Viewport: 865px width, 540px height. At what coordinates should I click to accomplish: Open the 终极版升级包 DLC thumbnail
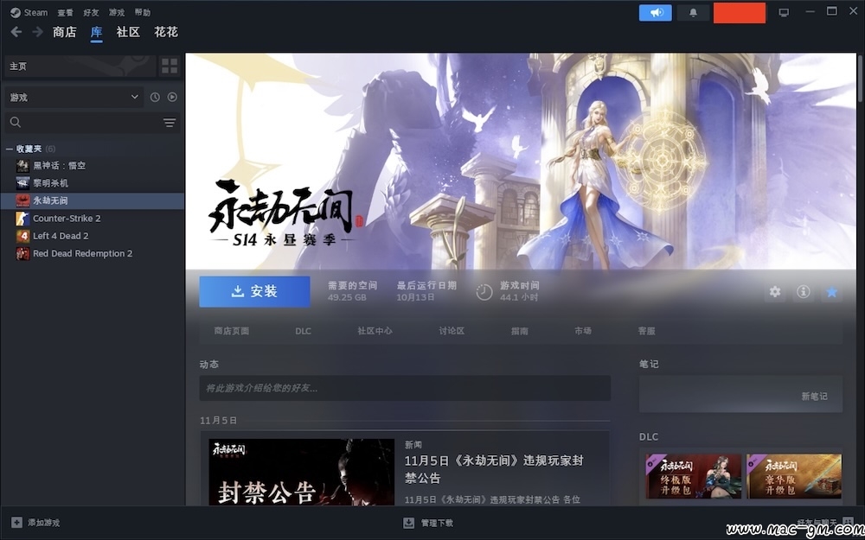pyautogui.click(x=694, y=476)
